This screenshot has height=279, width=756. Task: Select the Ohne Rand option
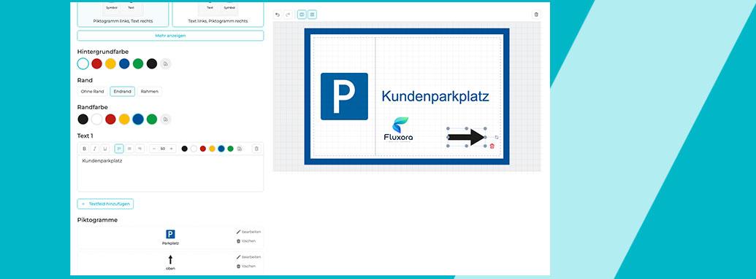tap(92, 91)
